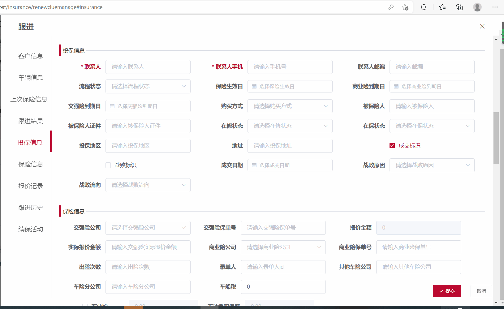This screenshot has width=504, height=309.
Task: Click the 被保险人 input field
Action: point(432,106)
